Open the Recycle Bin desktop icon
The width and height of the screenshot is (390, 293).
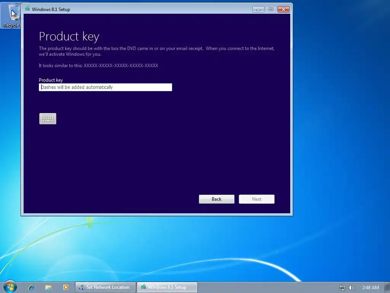click(11, 15)
